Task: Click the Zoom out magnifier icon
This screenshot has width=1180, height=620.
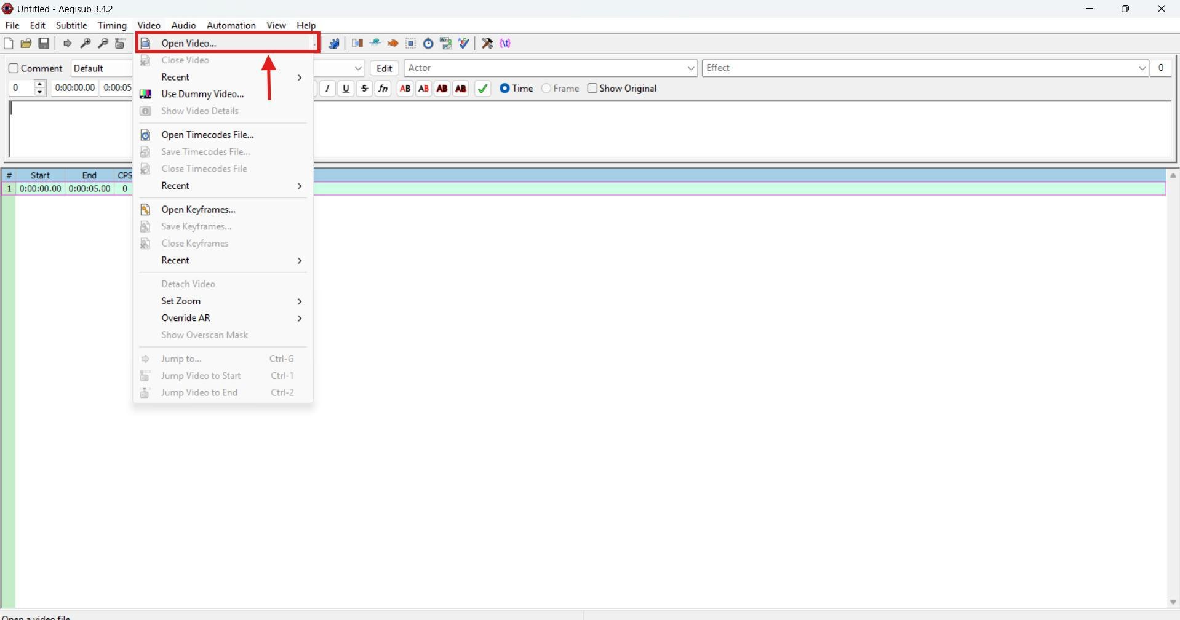Action: (x=103, y=43)
